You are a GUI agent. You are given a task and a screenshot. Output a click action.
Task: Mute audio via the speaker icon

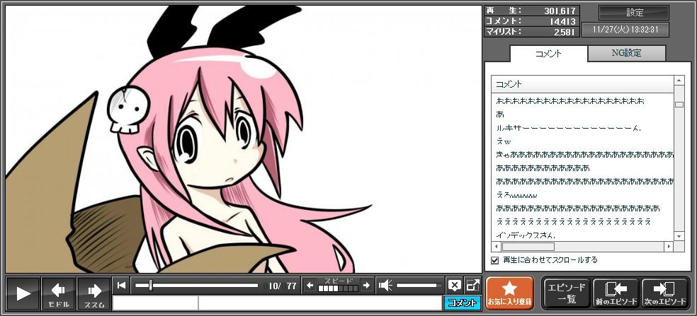coord(385,286)
